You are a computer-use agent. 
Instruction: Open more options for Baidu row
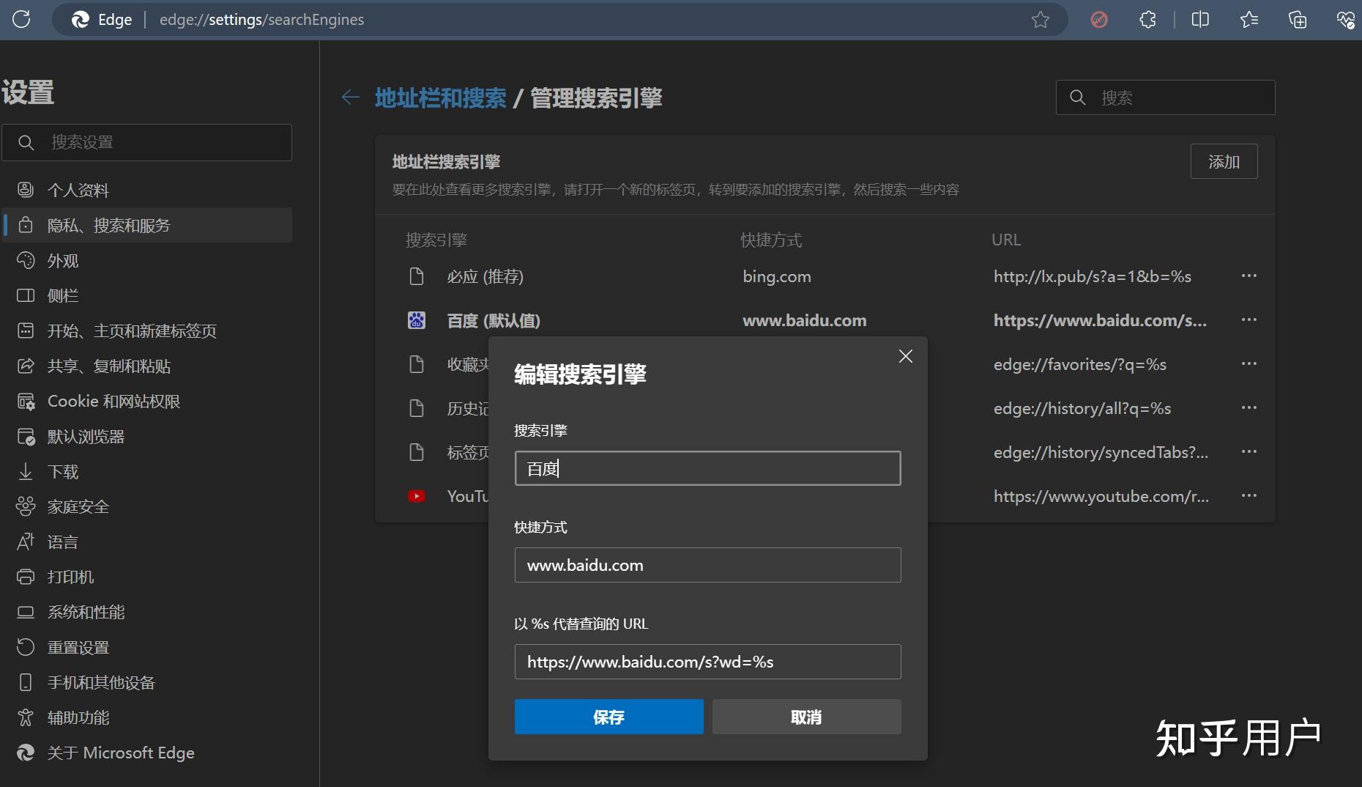pos(1248,319)
